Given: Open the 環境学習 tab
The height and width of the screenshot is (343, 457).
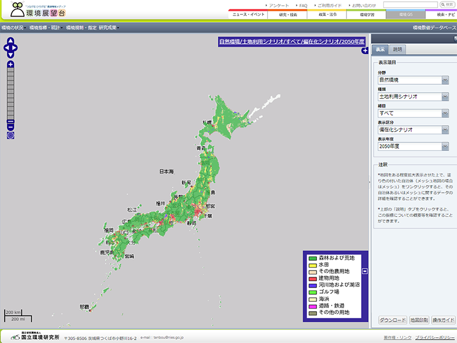Looking at the screenshot, I should [x=366, y=14].
